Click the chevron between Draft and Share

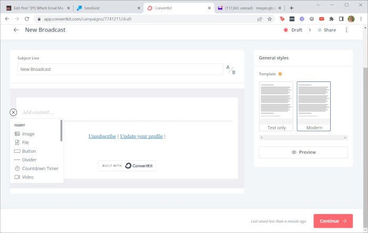(310, 30)
